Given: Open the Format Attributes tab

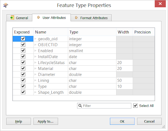Looking at the screenshot, I should click(x=91, y=18).
